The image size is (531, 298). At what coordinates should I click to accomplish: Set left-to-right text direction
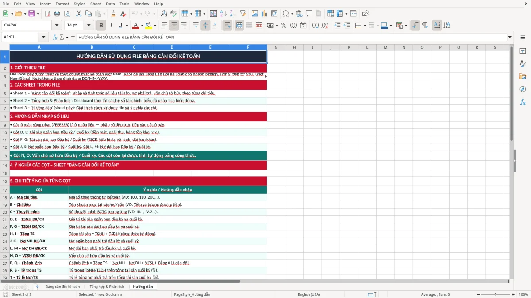tap(415, 26)
